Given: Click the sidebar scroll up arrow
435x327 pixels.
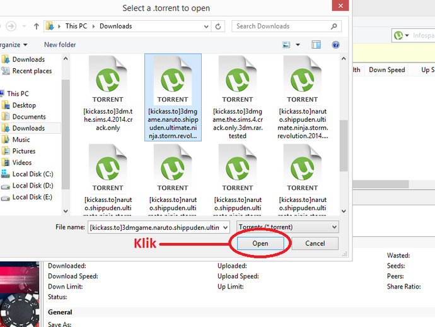Looking at the screenshot, I should (x=66, y=59).
